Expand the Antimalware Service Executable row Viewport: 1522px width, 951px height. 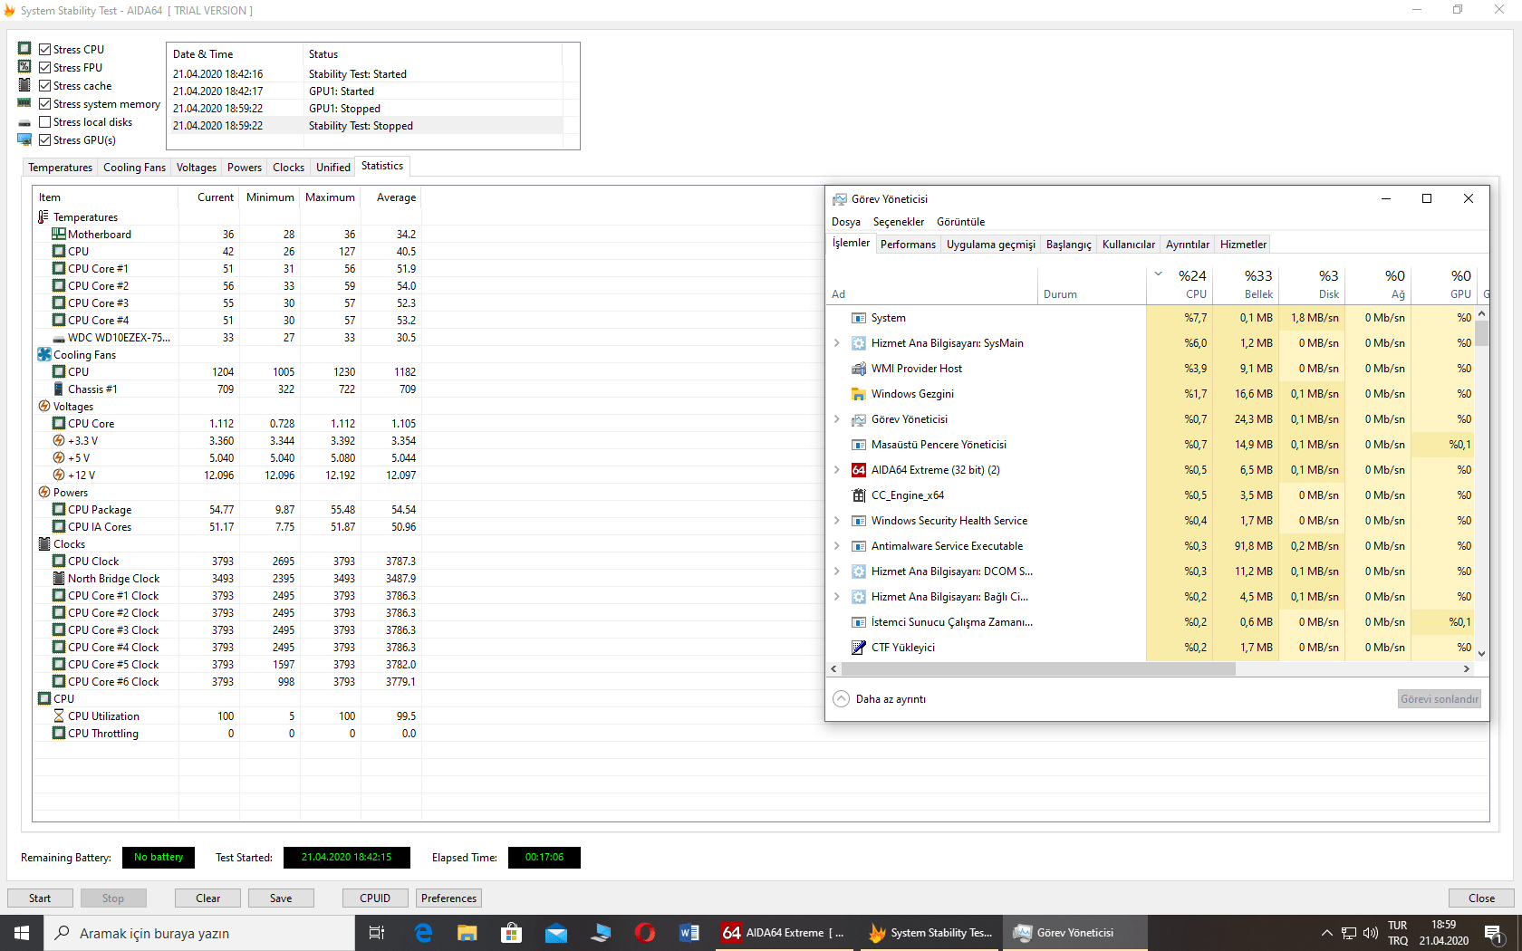[x=837, y=546]
